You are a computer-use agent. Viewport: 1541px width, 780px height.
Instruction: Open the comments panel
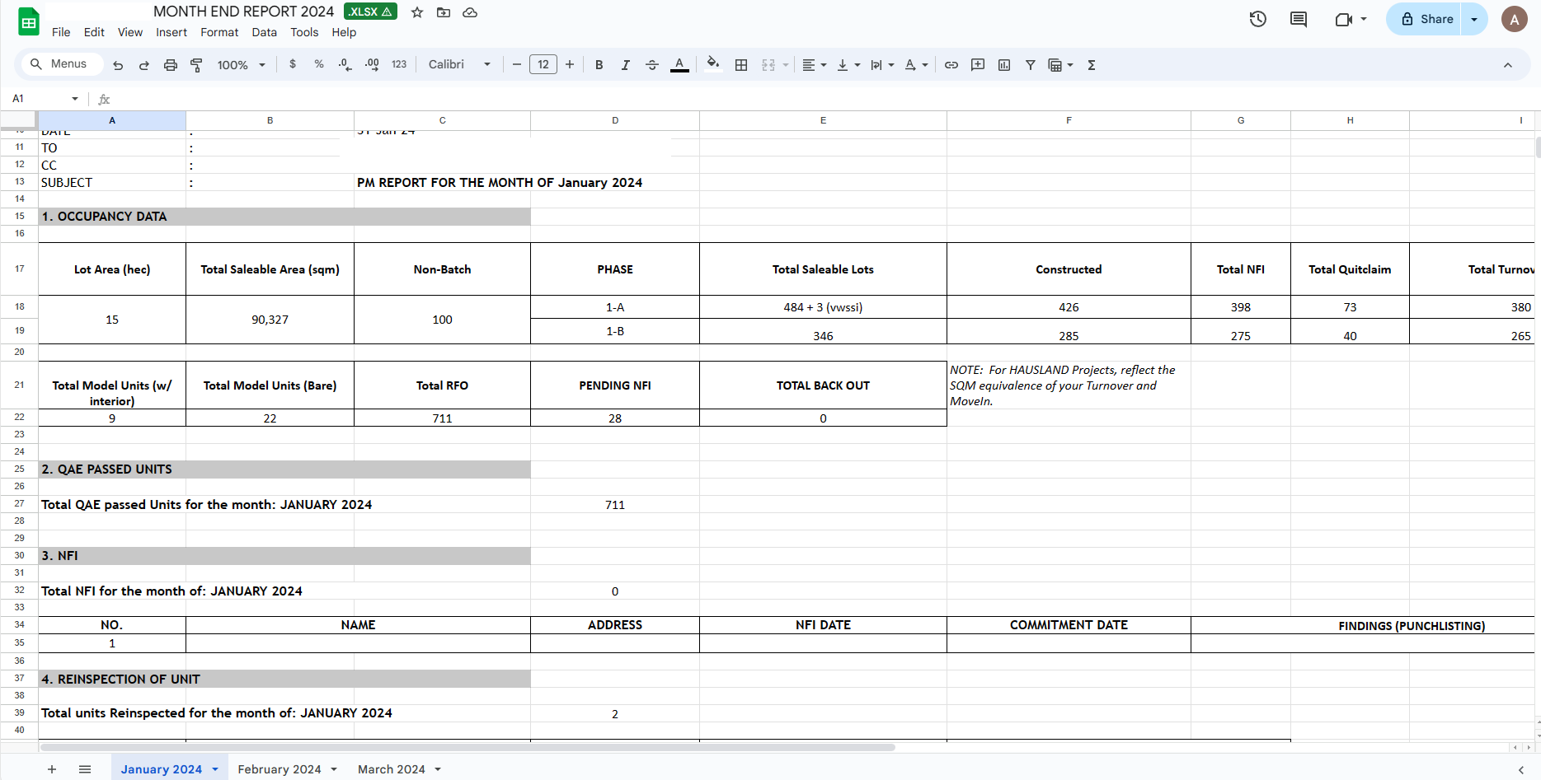pos(1299,19)
